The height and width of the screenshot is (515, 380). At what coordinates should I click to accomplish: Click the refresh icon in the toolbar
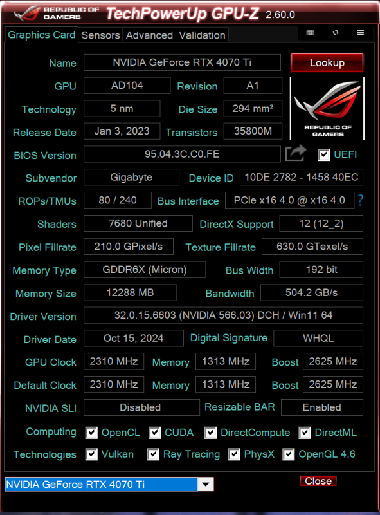[x=336, y=33]
